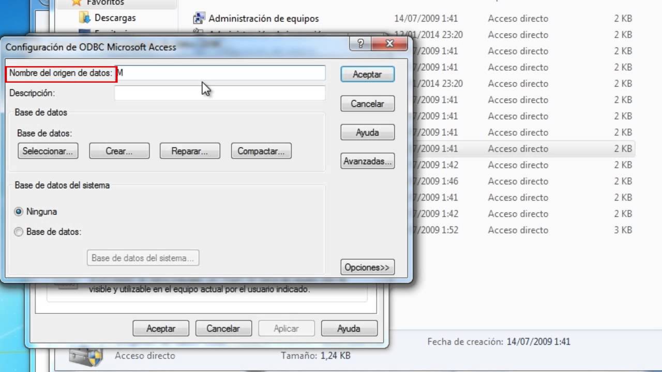The height and width of the screenshot is (372, 662).
Task: Expand dialog with the Opciones>> button
Action: point(367,267)
